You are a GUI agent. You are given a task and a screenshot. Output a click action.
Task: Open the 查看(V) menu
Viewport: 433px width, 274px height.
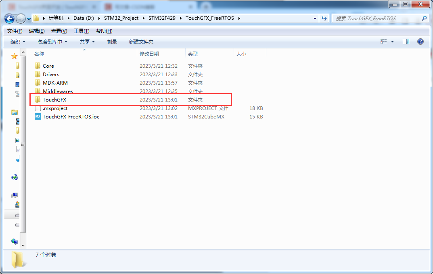point(59,31)
